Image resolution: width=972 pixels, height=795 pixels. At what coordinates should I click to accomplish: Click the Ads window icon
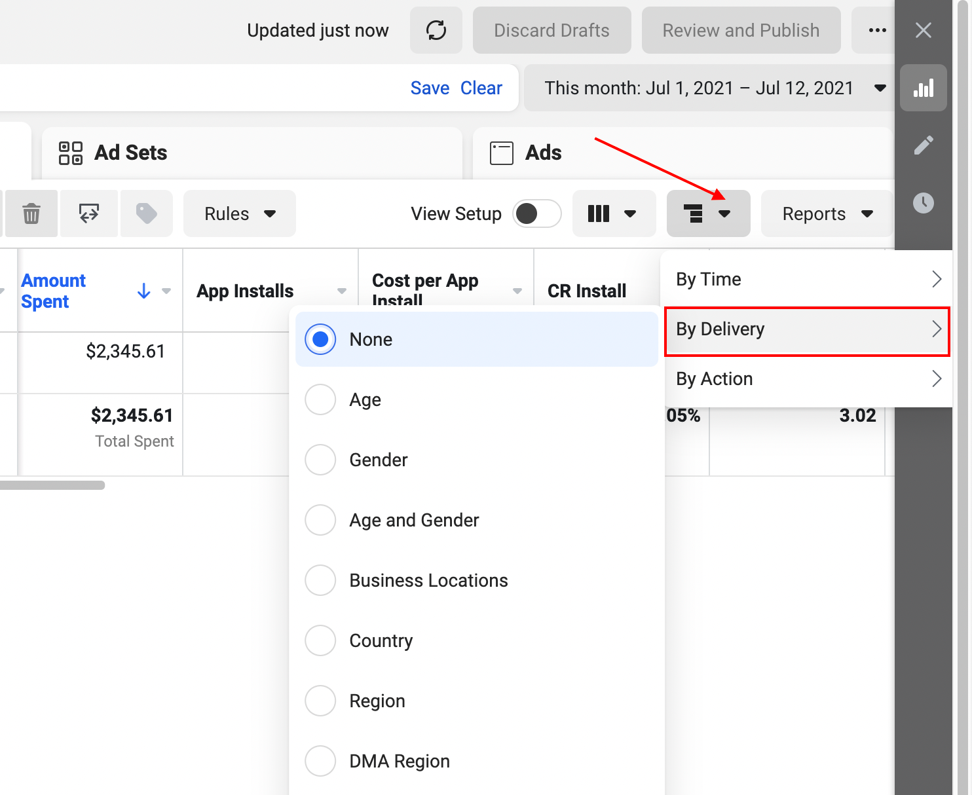pos(502,153)
